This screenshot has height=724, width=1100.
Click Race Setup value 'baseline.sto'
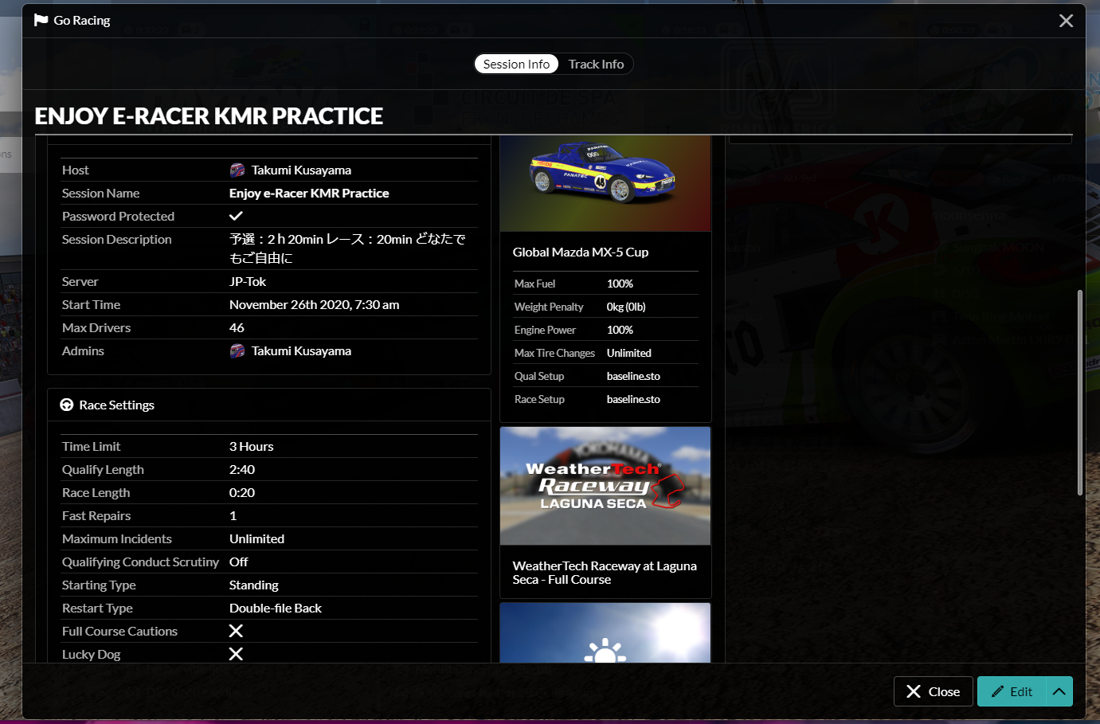[x=633, y=399]
